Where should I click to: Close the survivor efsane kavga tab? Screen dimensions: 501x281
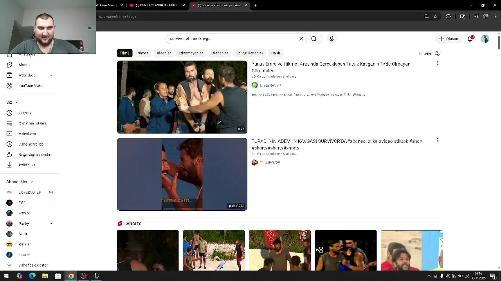[x=246, y=5]
